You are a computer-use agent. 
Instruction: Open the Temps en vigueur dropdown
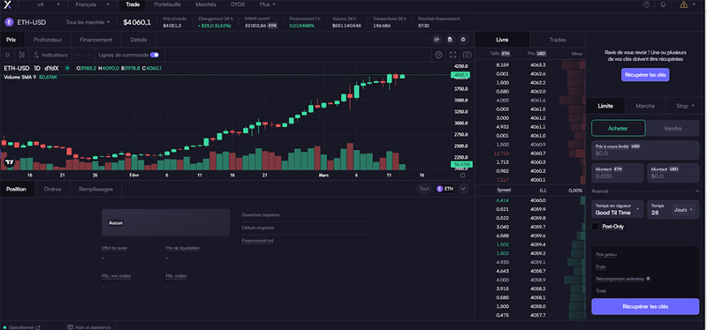click(618, 209)
